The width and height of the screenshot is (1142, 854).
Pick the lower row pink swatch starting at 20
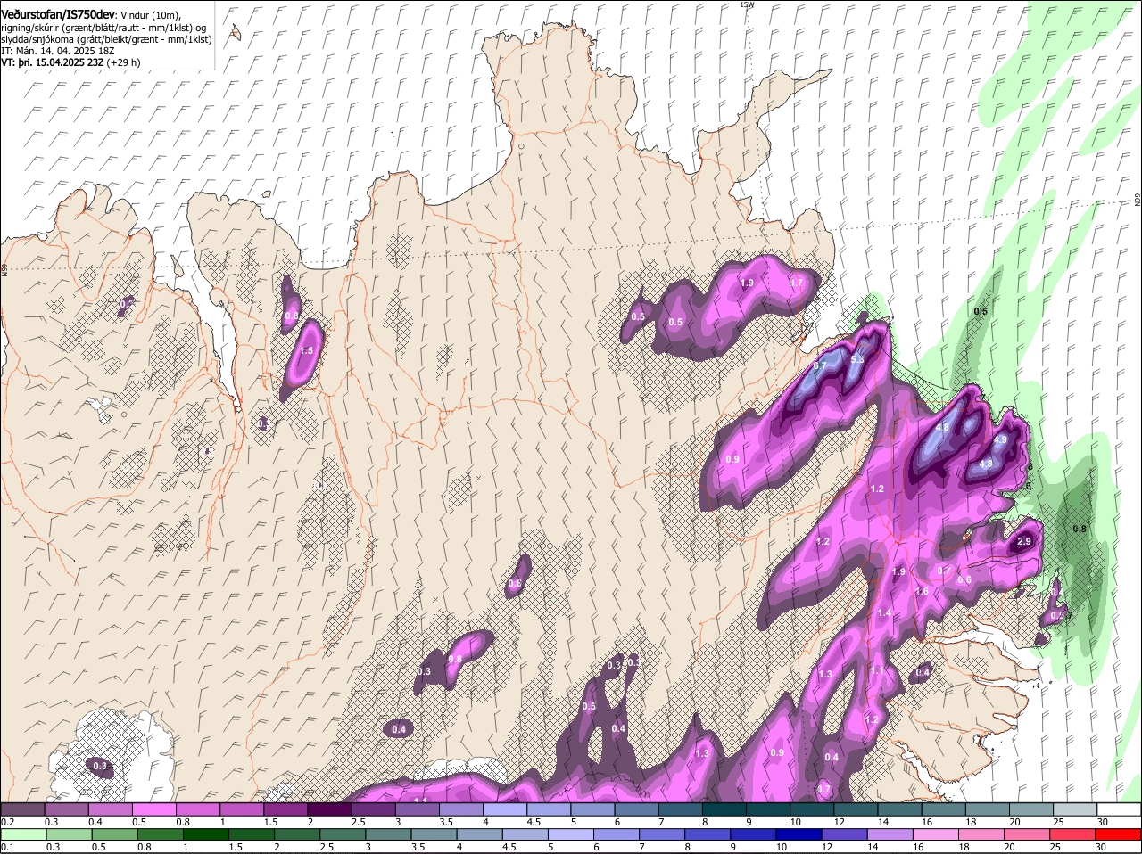click(1027, 834)
